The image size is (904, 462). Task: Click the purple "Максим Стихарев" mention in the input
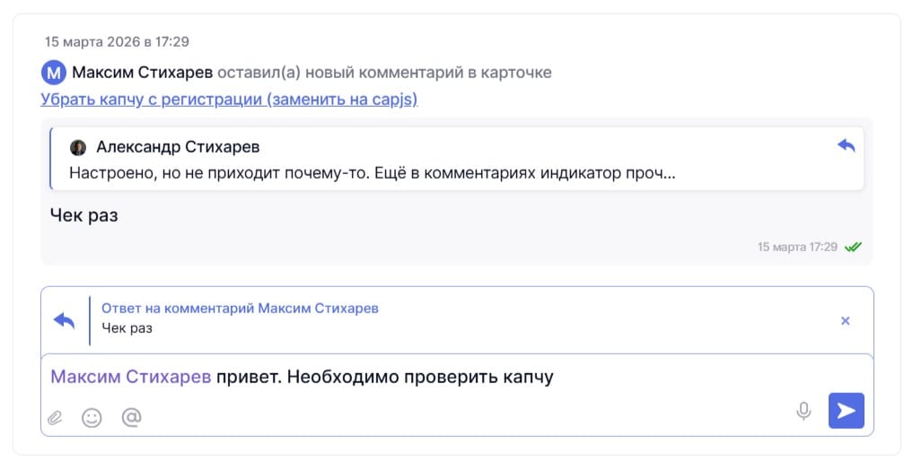(x=131, y=377)
